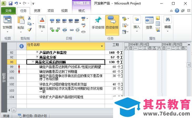Click the Format Painter brush icon
Image resolution: width=192 pixels, height=118 pixels.
pyautogui.click(x=29, y=29)
